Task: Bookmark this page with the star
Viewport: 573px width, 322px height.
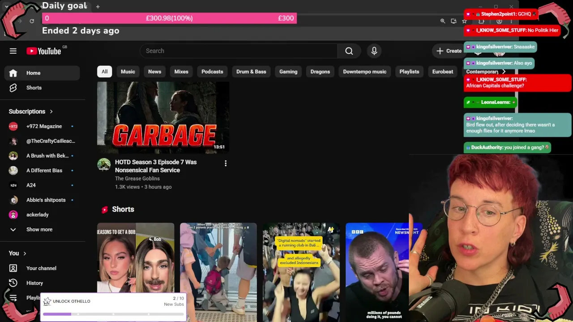Action: click(464, 21)
